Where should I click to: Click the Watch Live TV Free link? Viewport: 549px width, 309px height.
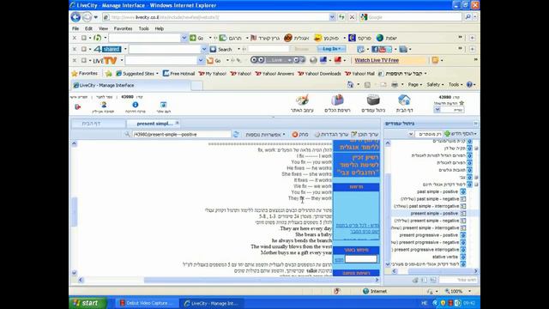click(377, 60)
